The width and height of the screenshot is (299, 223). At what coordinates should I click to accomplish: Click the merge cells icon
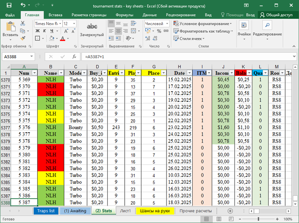133,31
